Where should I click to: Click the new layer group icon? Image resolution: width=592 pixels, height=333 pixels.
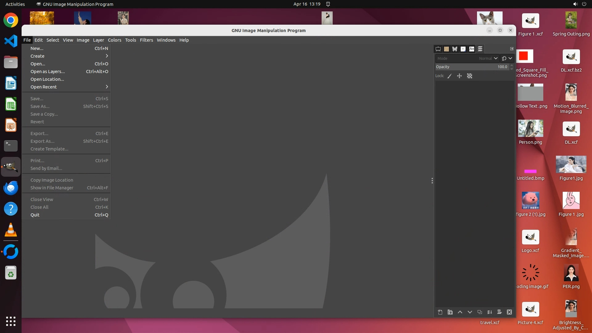(450, 312)
